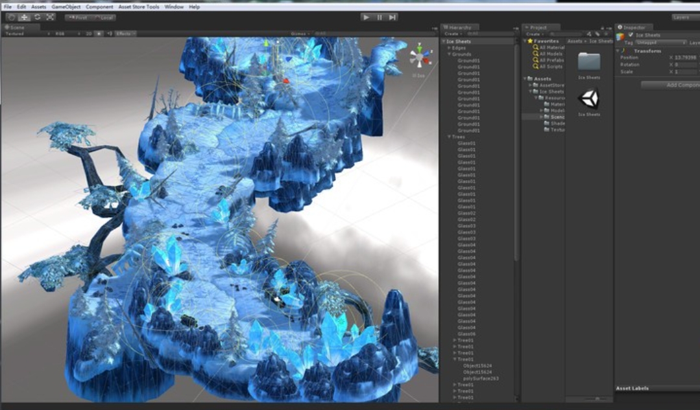The width and height of the screenshot is (700, 410).
Task: Select the Move tool in the toolbar
Action: [x=24, y=17]
